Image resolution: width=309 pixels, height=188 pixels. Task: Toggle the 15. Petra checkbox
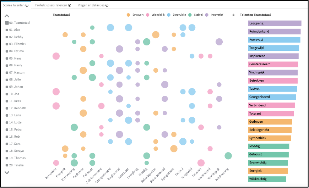[x=7, y=129]
